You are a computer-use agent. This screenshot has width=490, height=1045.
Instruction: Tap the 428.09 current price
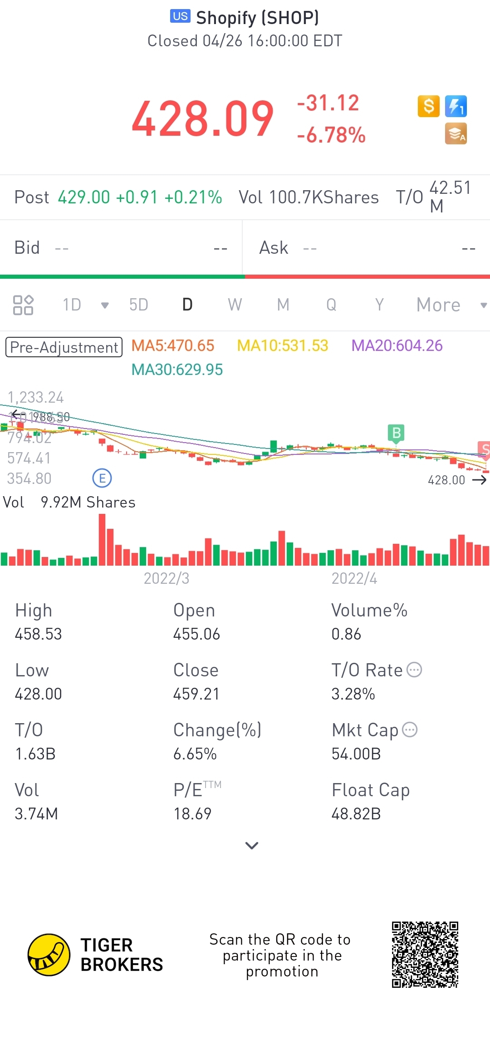click(203, 119)
